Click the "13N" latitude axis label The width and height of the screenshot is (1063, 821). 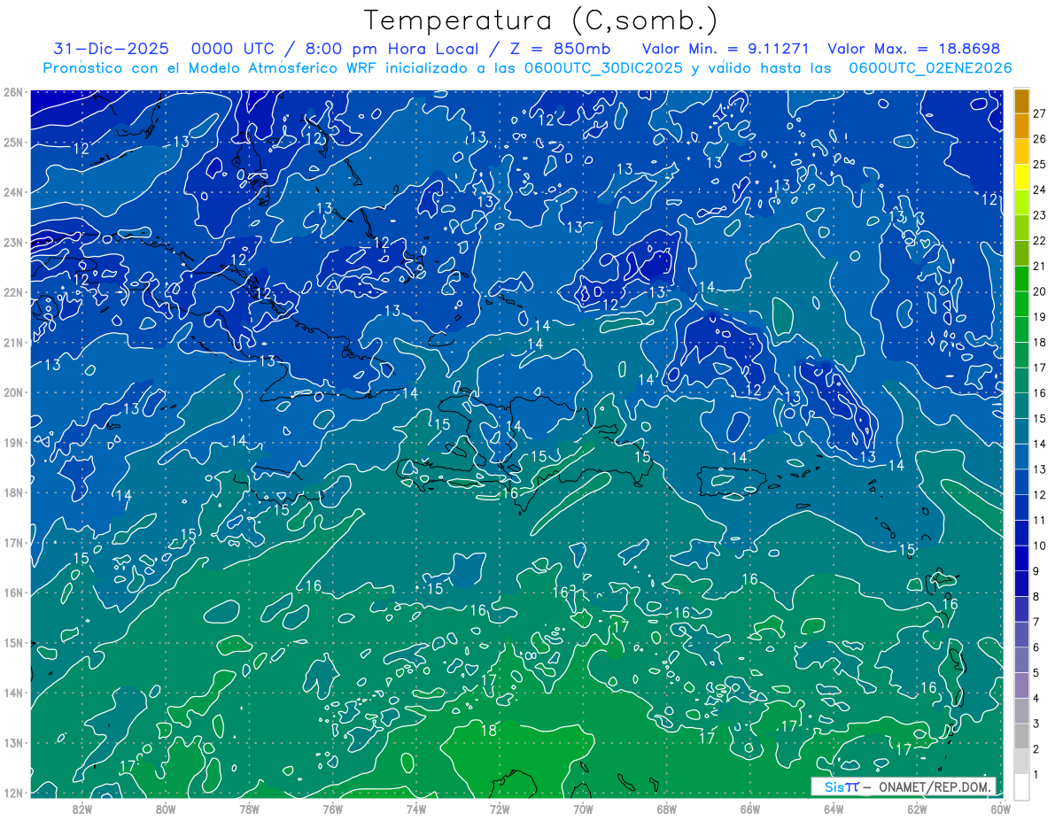(13, 742)
